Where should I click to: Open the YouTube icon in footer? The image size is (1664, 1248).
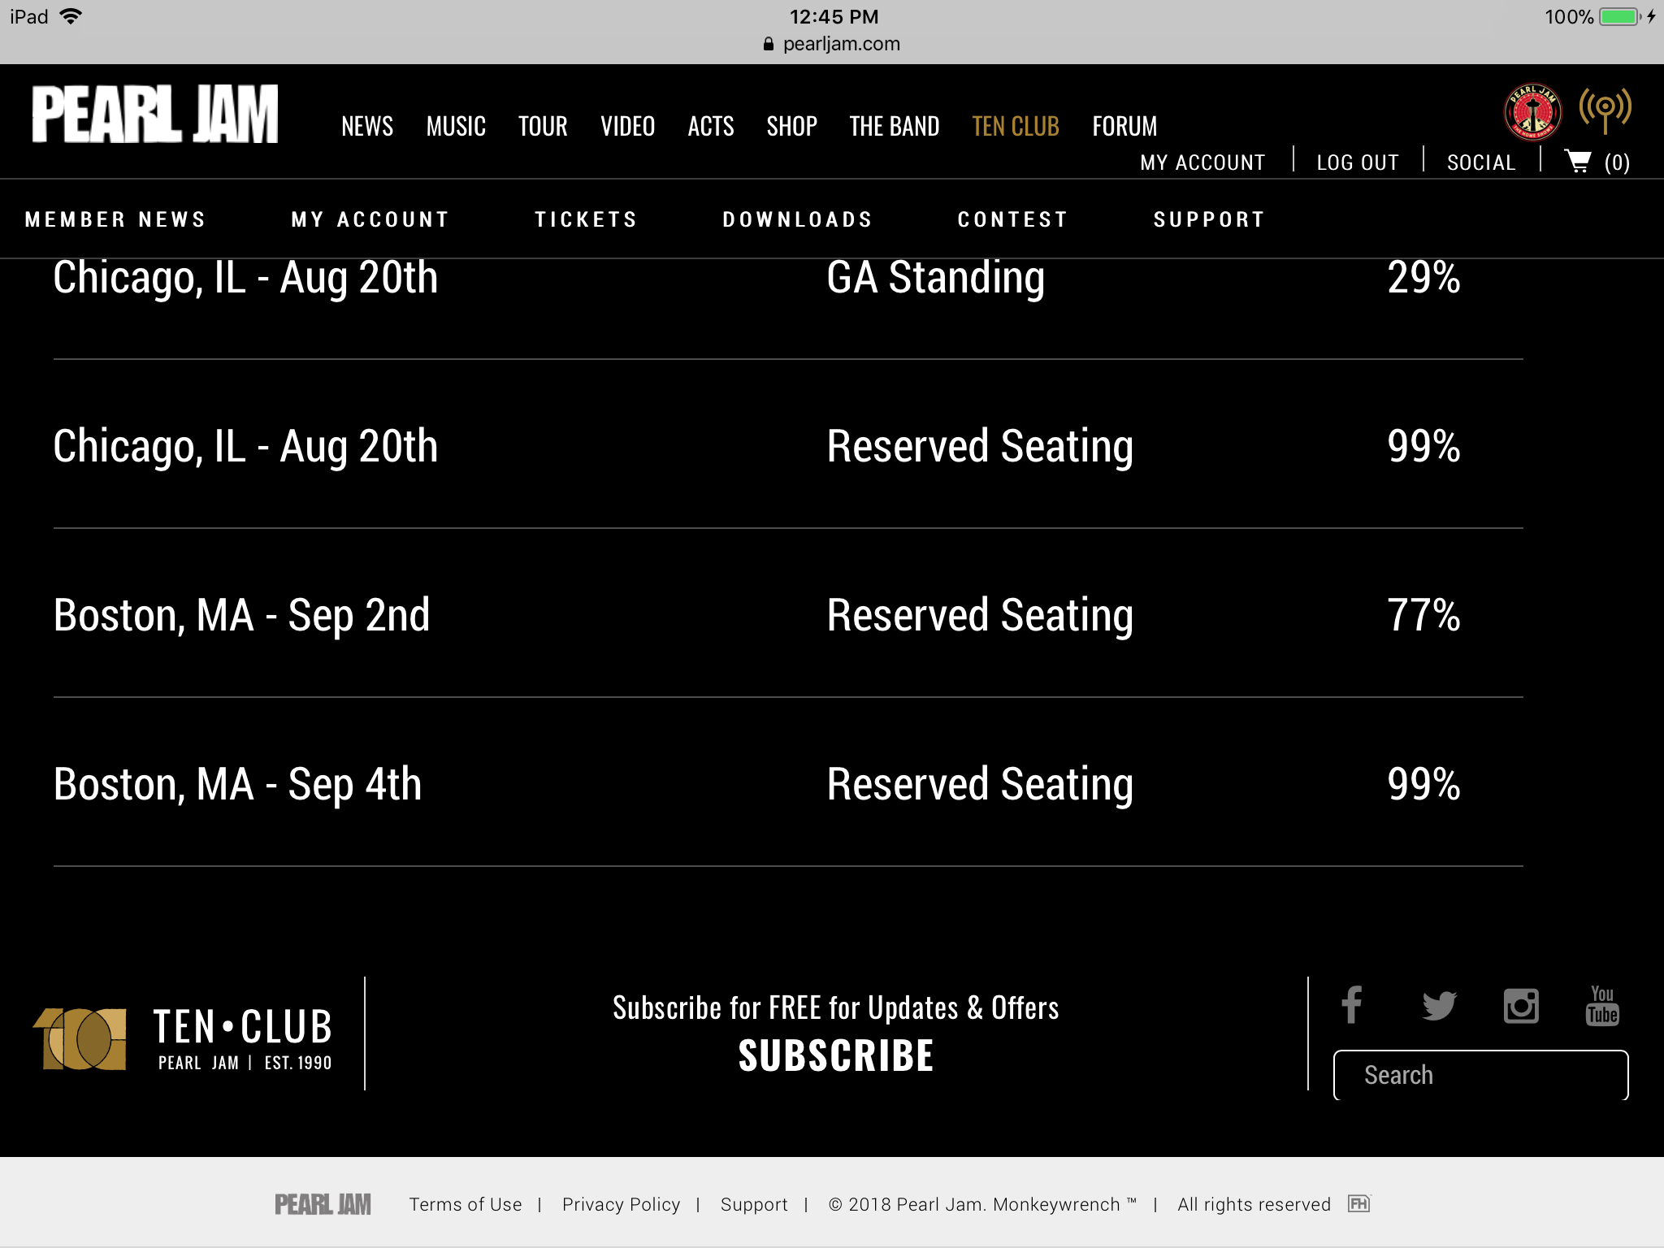click(x=1602, y=1006)
